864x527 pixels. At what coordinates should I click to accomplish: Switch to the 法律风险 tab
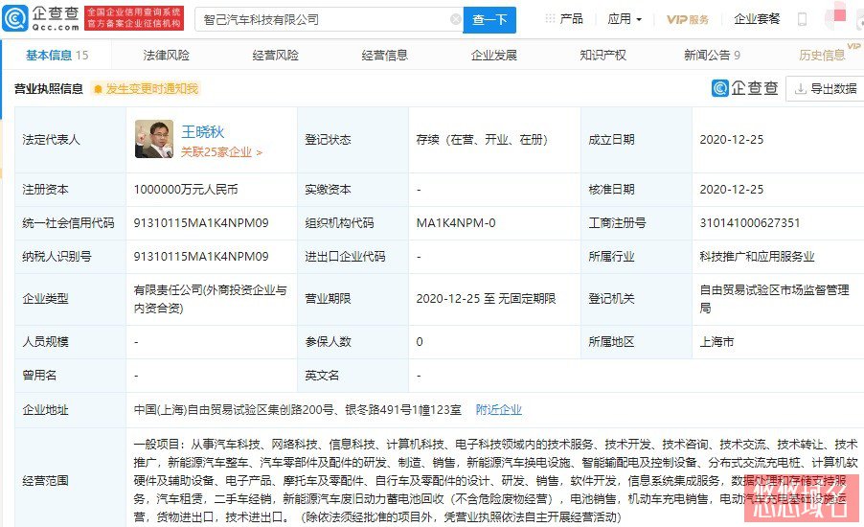coord(166,55)
